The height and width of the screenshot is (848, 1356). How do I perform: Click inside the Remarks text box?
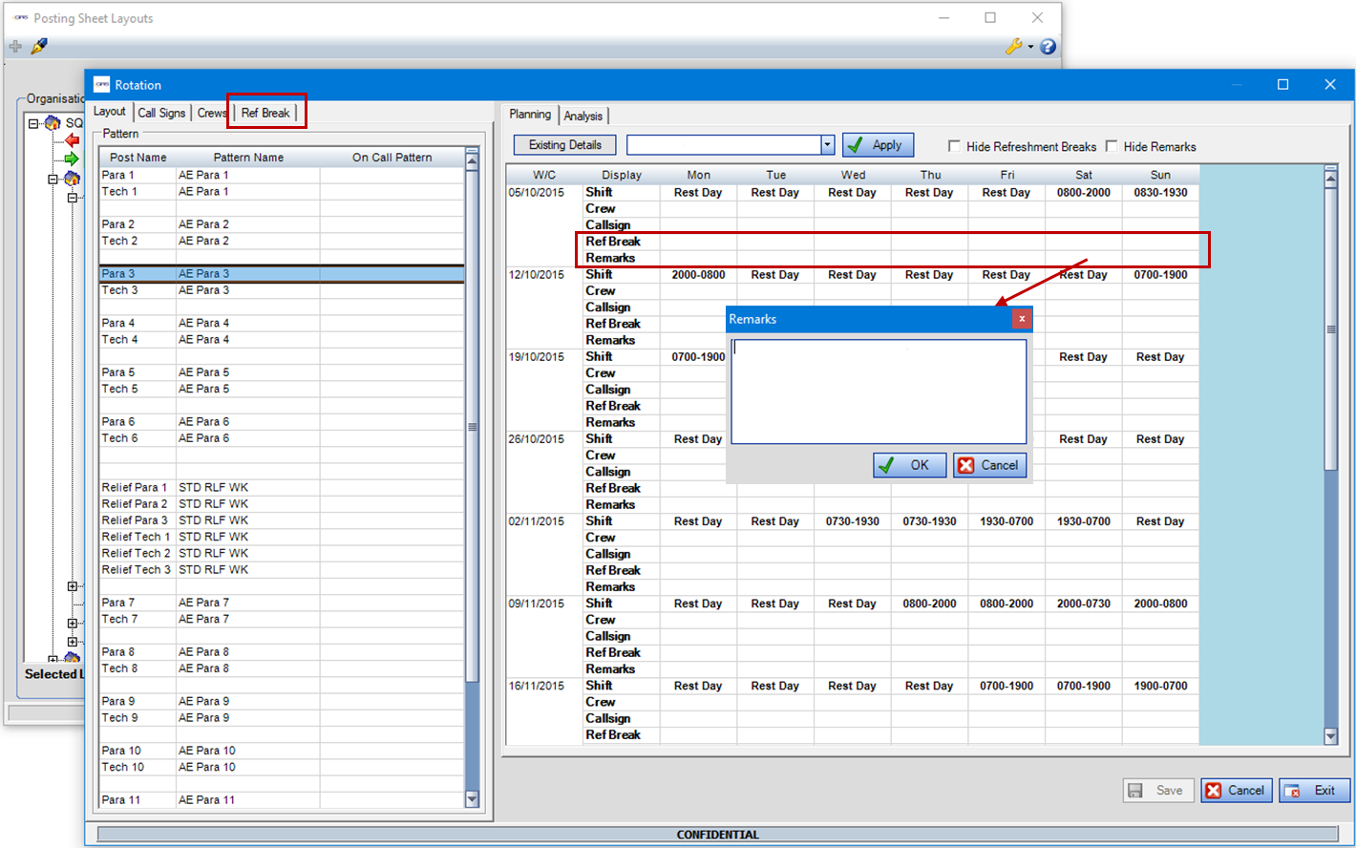tap(878, 392)
